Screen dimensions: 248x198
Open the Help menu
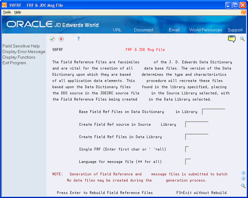tap(17, 12)
